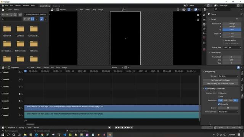Switch to the Rendering workspace tab
Viewport: 244px width, 137px height.
56,6
